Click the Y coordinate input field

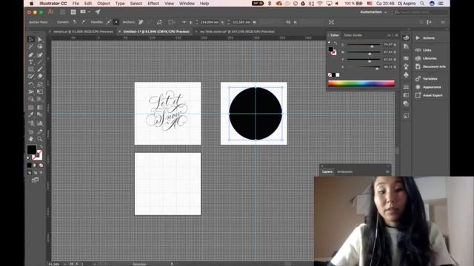click(x=241, y=22)
